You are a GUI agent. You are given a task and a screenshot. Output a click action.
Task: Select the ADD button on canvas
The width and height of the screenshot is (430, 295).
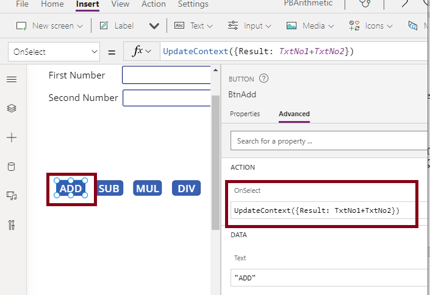pos(71,188)
